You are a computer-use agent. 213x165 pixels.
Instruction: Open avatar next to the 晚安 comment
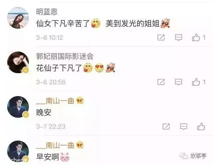[x=18, y=107]
